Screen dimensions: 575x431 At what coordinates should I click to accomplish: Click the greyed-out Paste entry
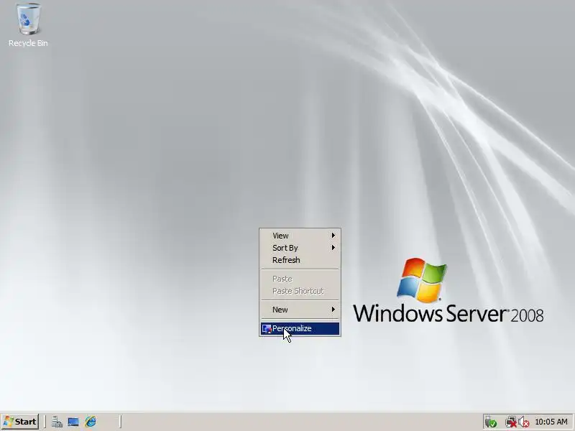coord(300,279)
